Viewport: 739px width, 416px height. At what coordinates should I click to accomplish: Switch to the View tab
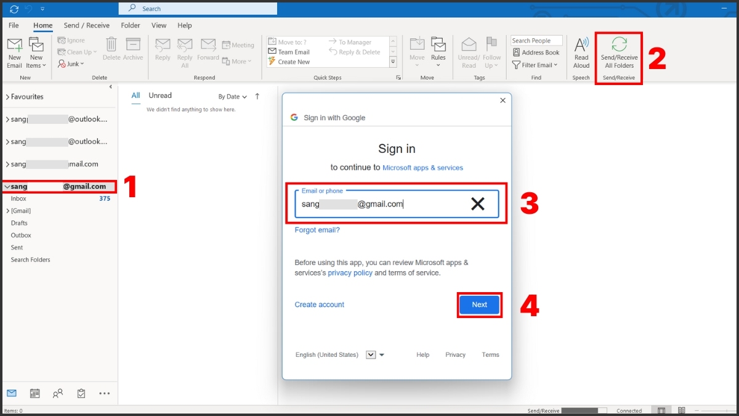pos(159,25)
